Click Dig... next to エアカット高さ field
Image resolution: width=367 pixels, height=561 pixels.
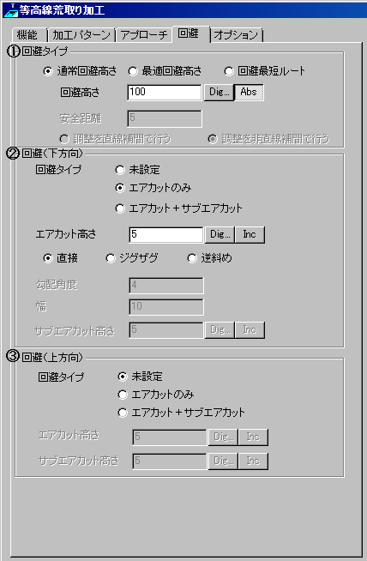(220, 235)
